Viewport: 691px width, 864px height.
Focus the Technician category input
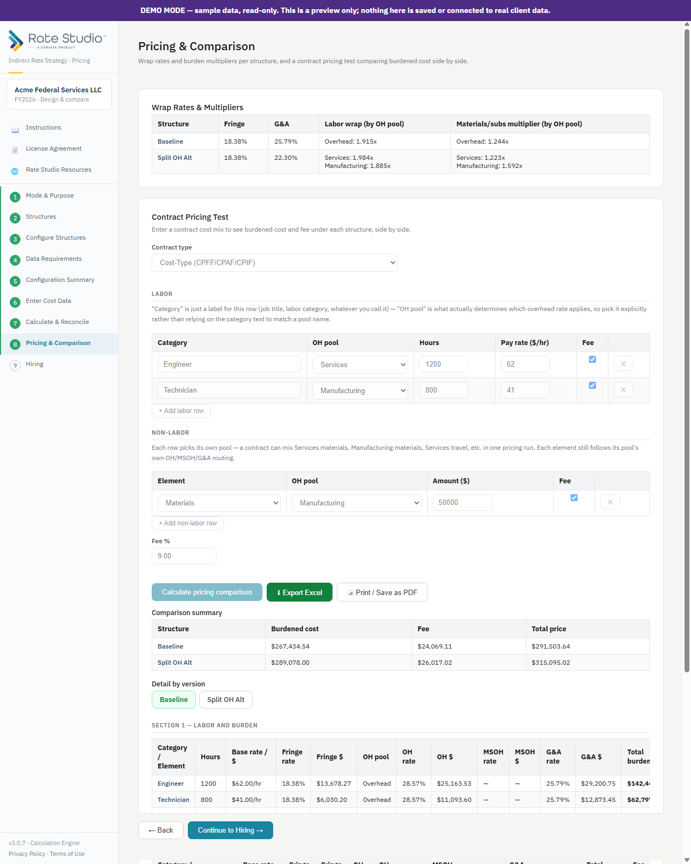pyautogui.click(x=229, y=390)
